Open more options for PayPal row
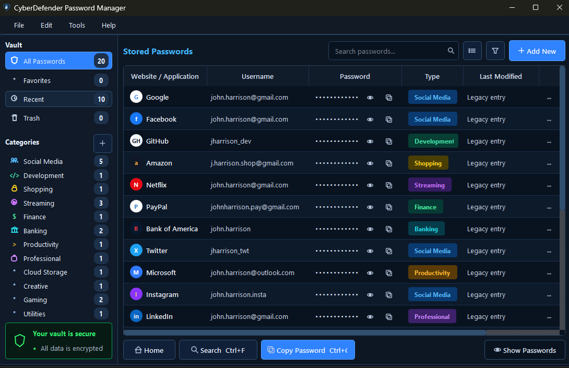 point(549,208)
